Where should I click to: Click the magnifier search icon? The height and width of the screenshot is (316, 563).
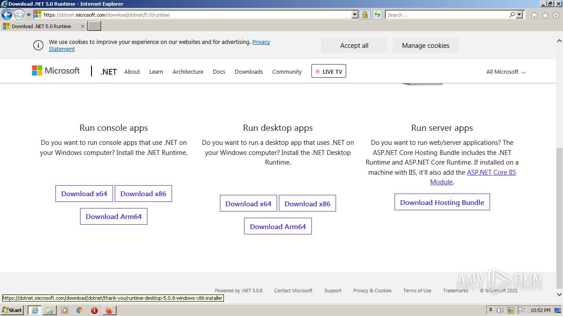pyautogui.click(x=512, y=15)
